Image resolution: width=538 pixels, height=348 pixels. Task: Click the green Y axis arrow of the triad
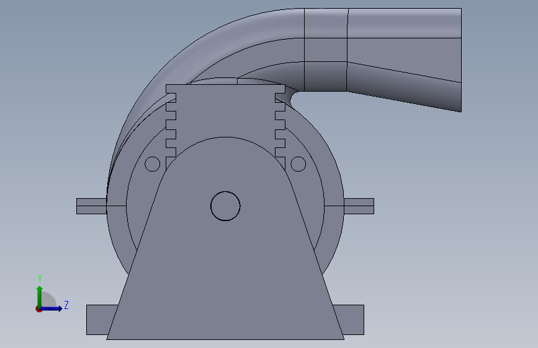click(40, 297)
